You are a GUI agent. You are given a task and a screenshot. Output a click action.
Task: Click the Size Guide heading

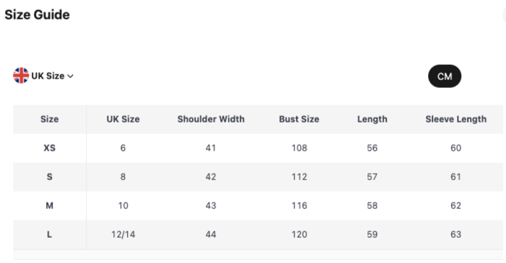pos(37,14)
